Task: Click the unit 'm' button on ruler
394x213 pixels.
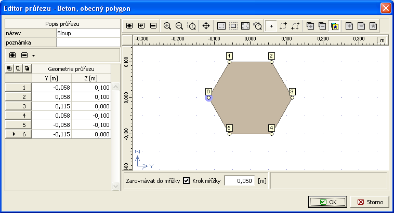Action: click(382, 40)
